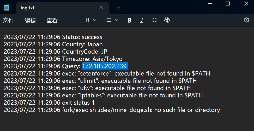Maximize the Notepad window

tap(228, 3)
